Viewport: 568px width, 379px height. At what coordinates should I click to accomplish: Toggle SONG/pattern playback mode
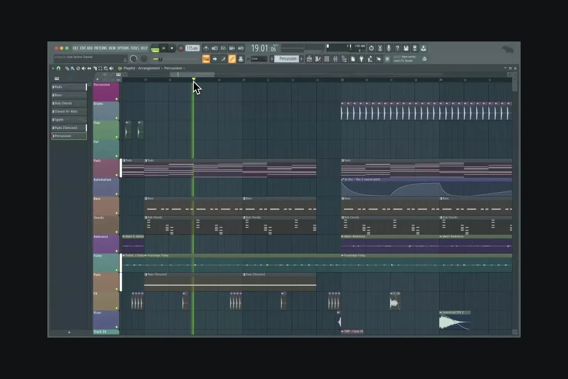coord(155,48)
